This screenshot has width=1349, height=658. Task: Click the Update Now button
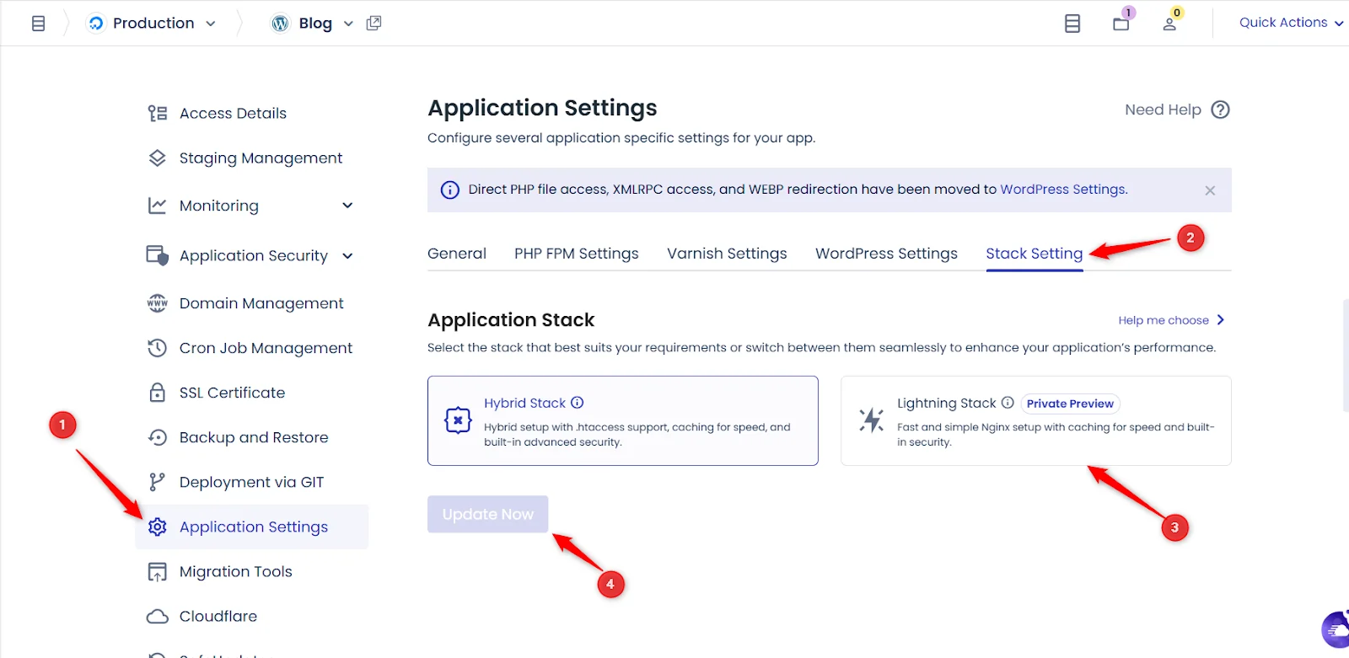(x=488, y=514)
